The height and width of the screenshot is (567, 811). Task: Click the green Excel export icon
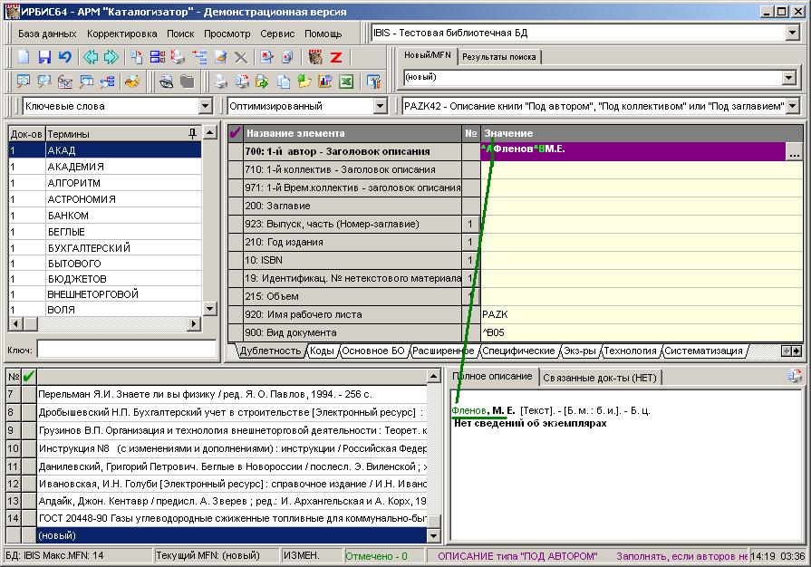[346, 82]
